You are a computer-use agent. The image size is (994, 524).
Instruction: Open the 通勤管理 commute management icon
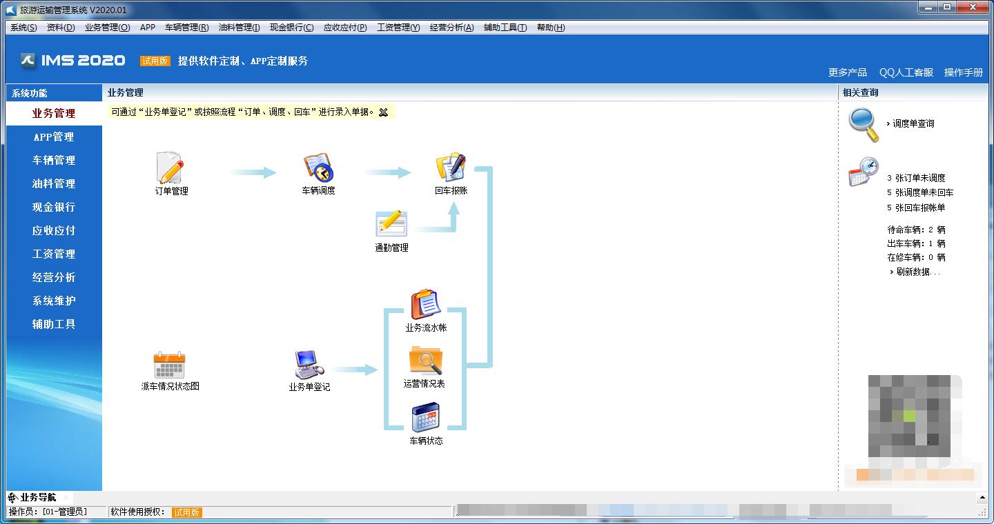pos(391,224)
